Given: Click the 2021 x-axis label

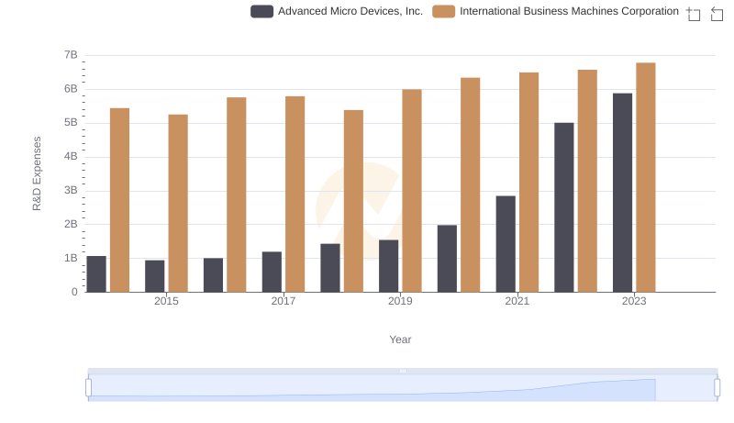Looking at the screenshot, I should 517,301.
